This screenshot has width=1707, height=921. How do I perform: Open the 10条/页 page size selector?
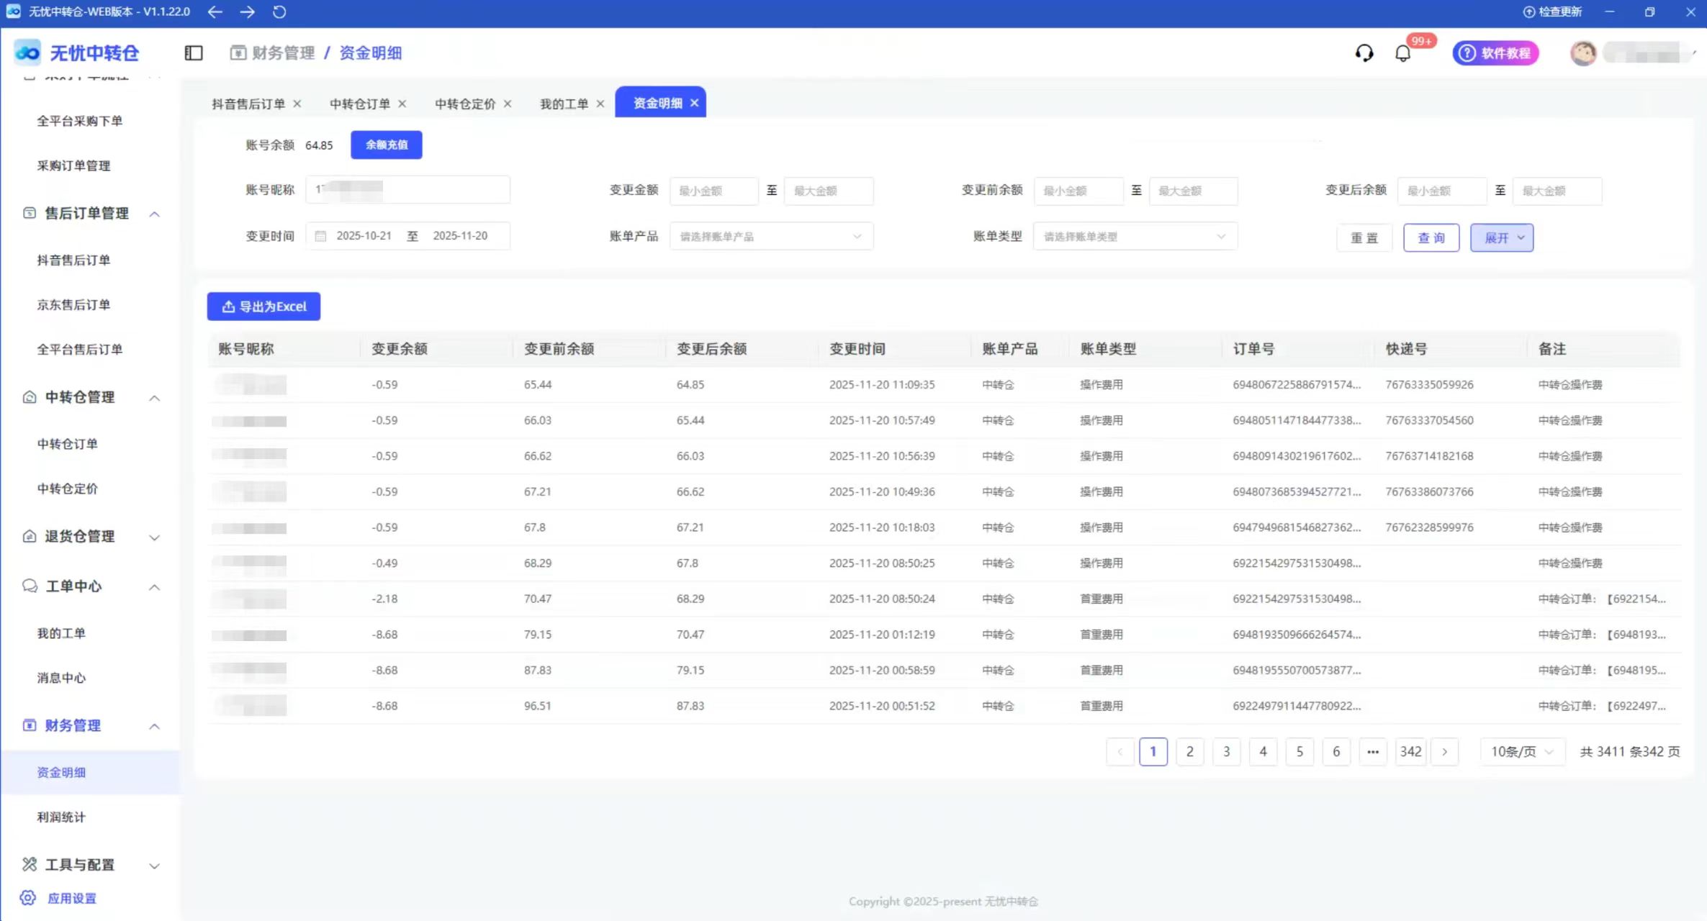point(1521,751)
